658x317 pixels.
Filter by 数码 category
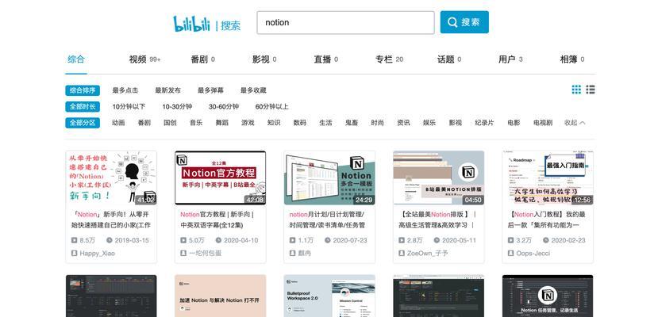[299, 123]
